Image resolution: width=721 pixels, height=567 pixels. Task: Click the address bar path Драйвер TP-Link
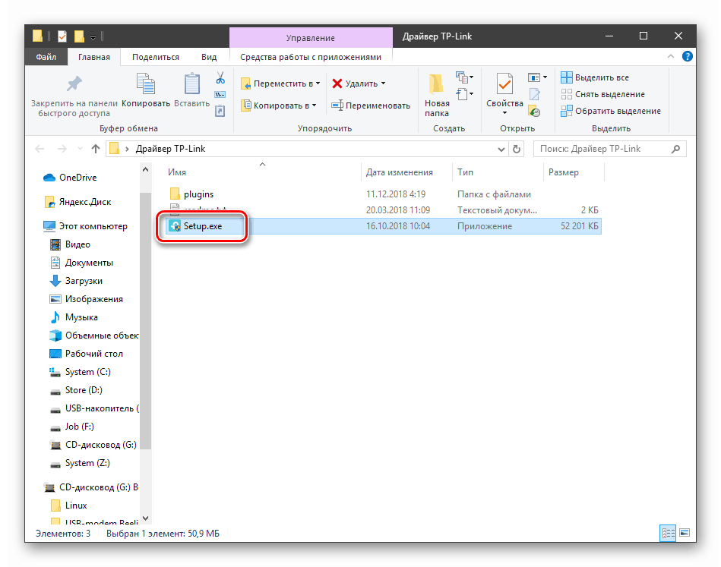171,149
